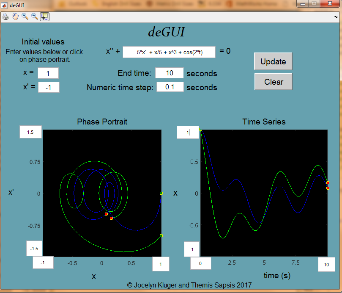The height and width of the screenshot is (293, 342).
Task: Select the Pan hand tool
Action: [x=15, y=17]
